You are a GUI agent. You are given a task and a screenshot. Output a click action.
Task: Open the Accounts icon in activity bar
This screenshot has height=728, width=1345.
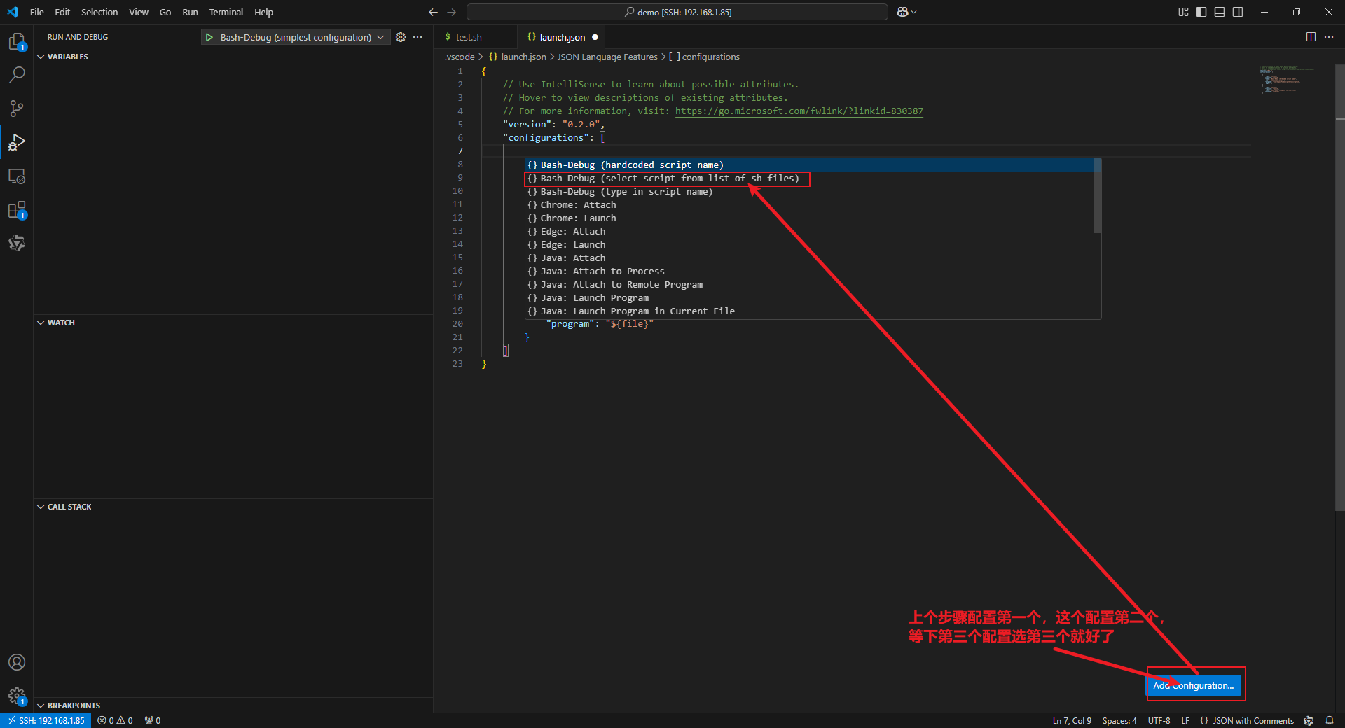(x=17, y=662)
